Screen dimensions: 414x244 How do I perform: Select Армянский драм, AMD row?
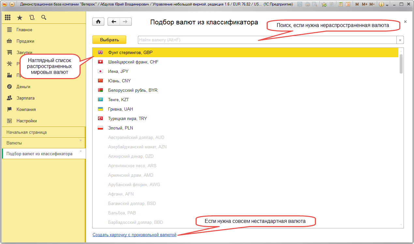[x=246, y=175]
